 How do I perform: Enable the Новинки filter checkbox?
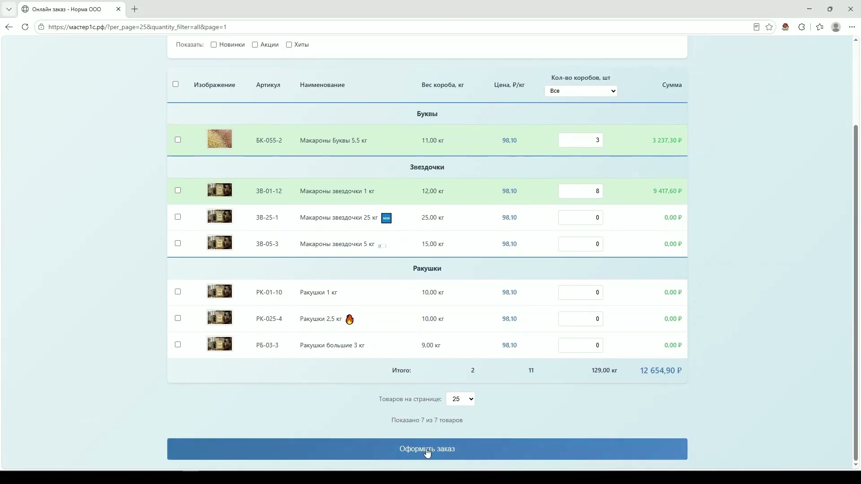pos(214,45)
